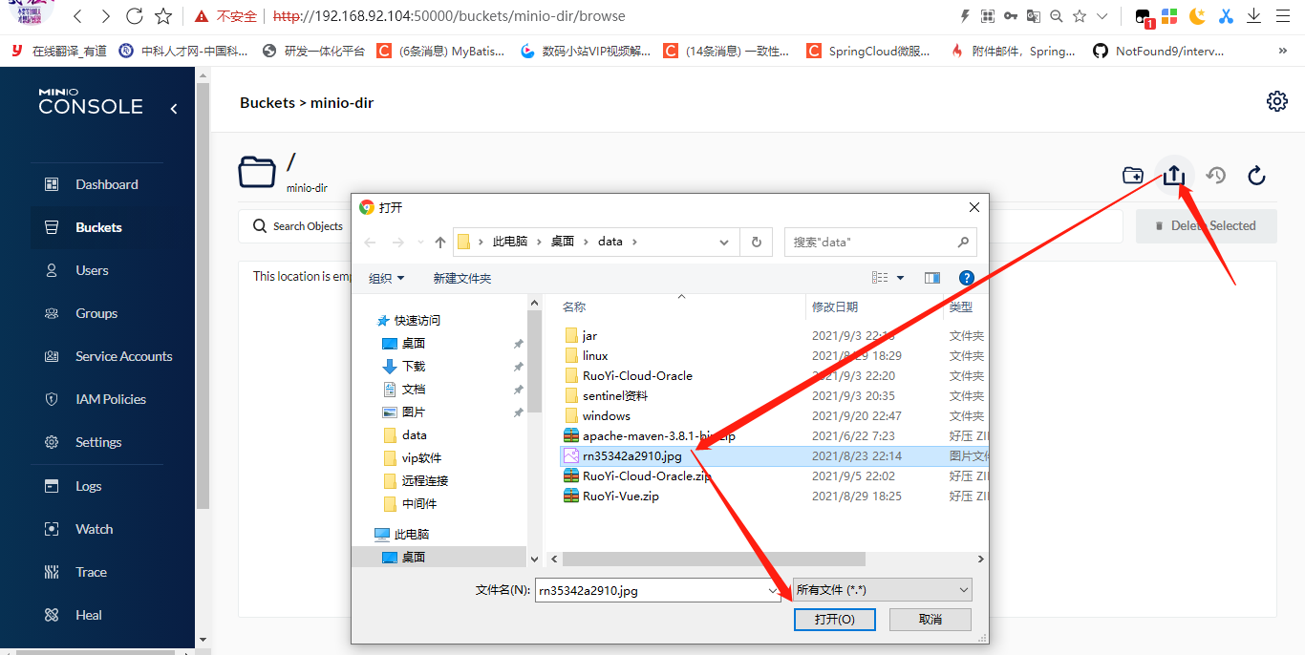Select the RuoYi-Cloud-Oracle folder
Image resolution: width=1305 pixels, height=655 pixels.
pos(637,375)
